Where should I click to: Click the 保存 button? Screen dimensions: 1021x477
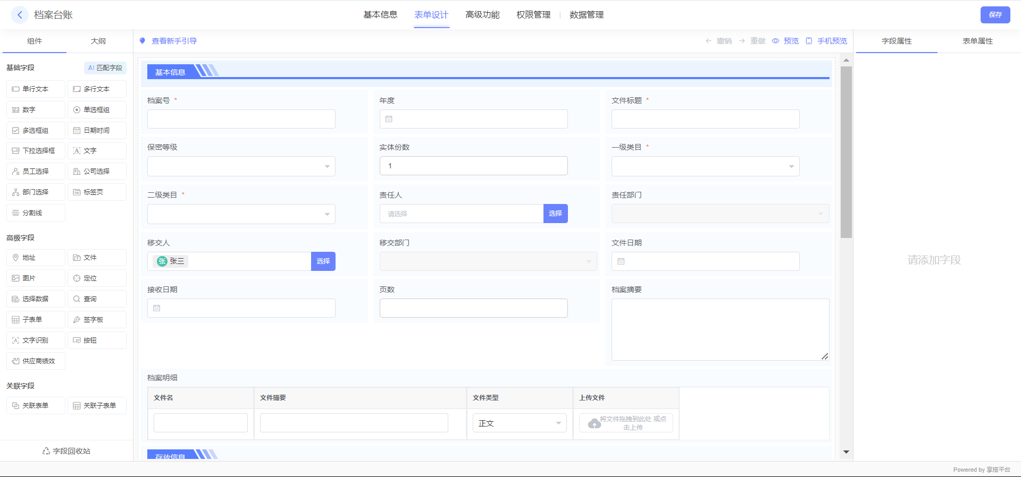point(995,15)
